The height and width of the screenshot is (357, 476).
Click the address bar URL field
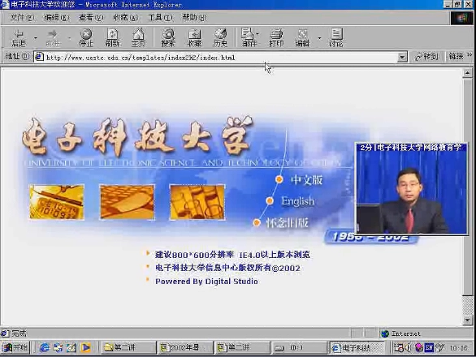(x=221, y=57)
